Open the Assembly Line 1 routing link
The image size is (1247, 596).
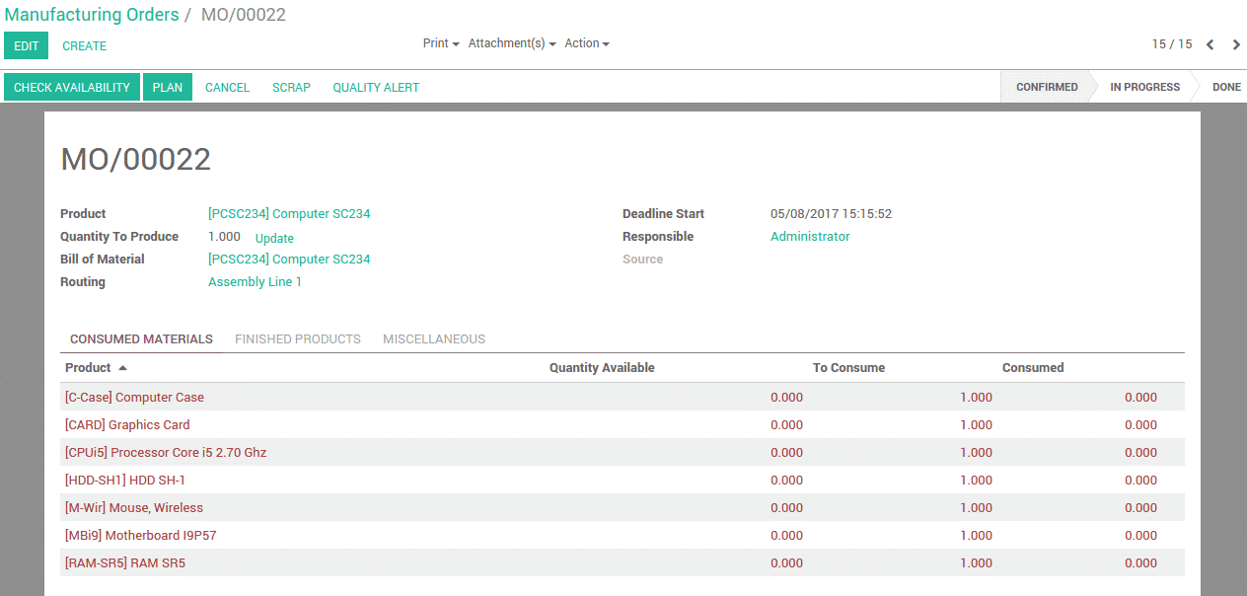point(255,281)
